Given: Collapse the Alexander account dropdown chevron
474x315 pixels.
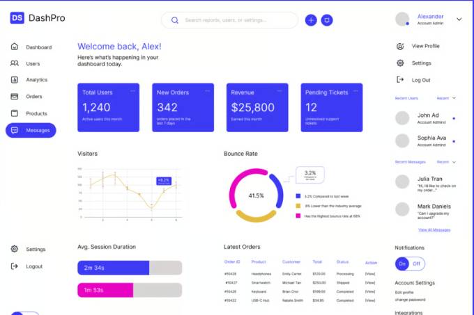Looking at the screenshot, I should pos(459,19).
